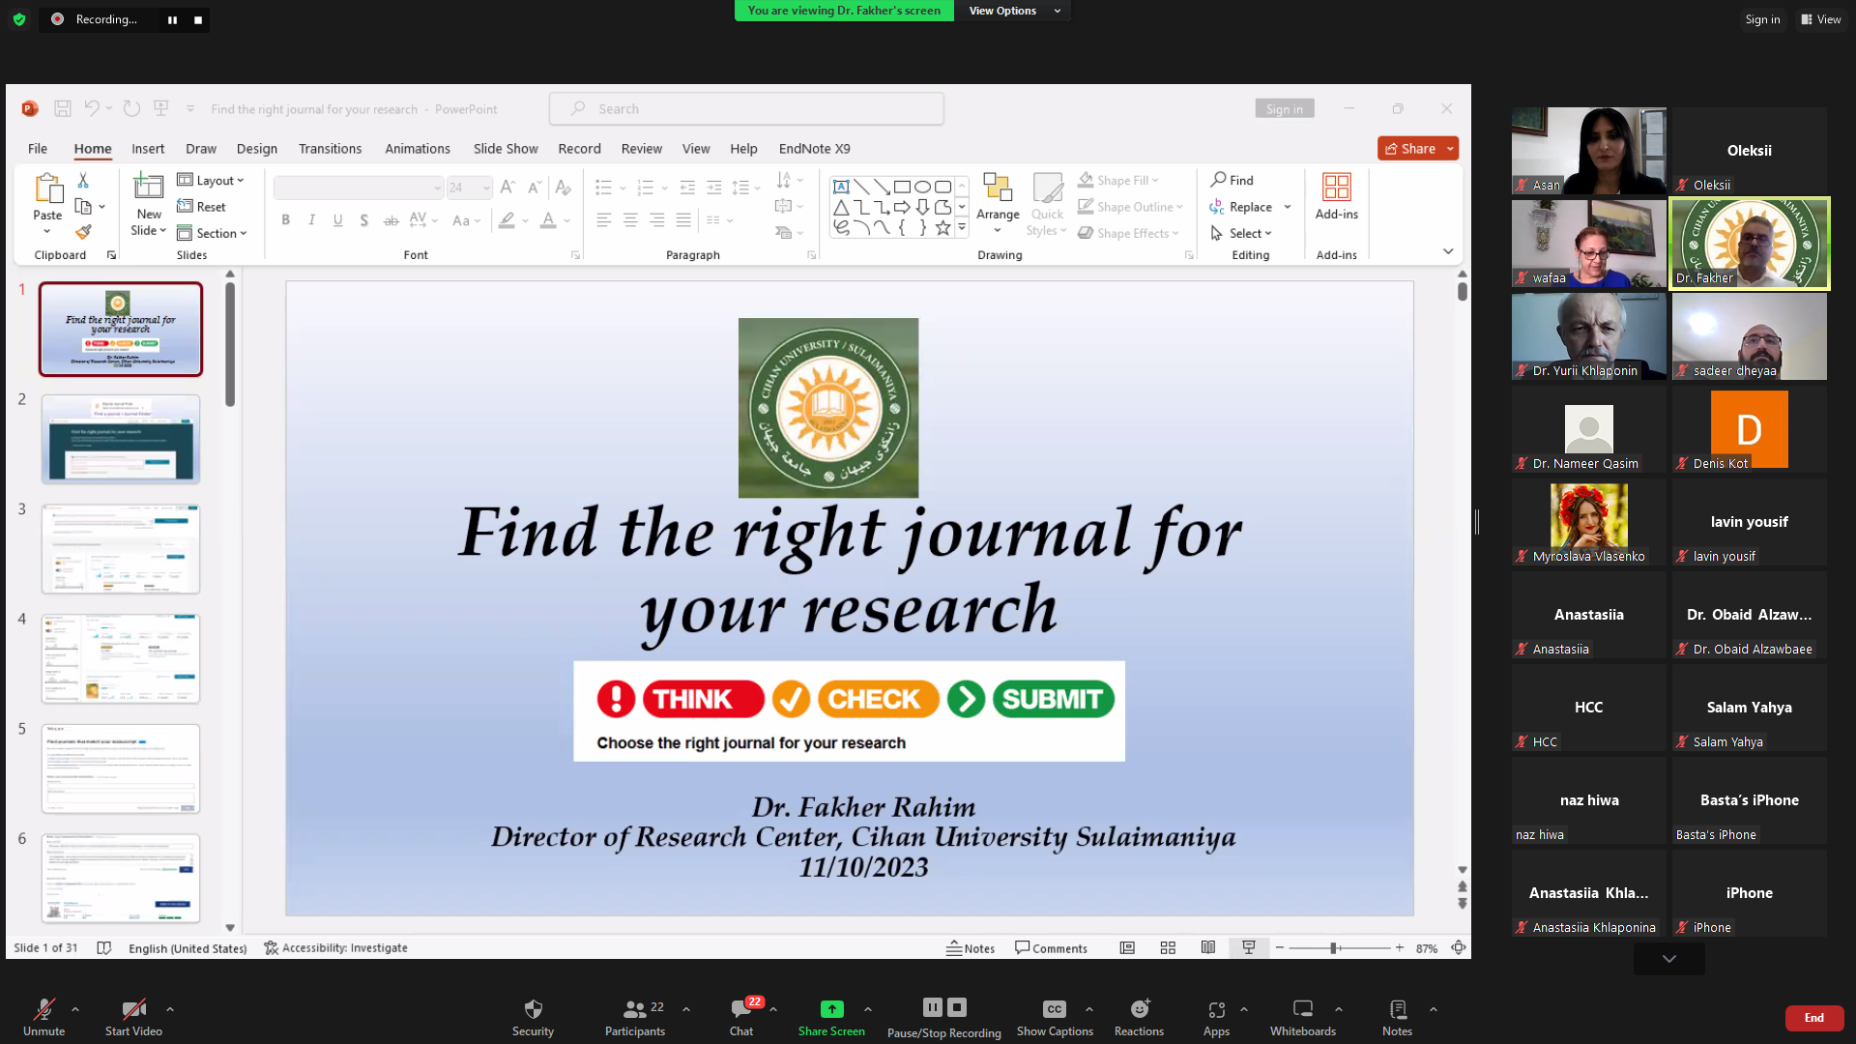Open the Shape Fill dropdown

click(x=1118, y=180)
